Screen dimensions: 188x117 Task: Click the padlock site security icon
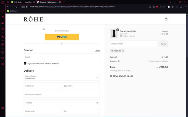27,7
